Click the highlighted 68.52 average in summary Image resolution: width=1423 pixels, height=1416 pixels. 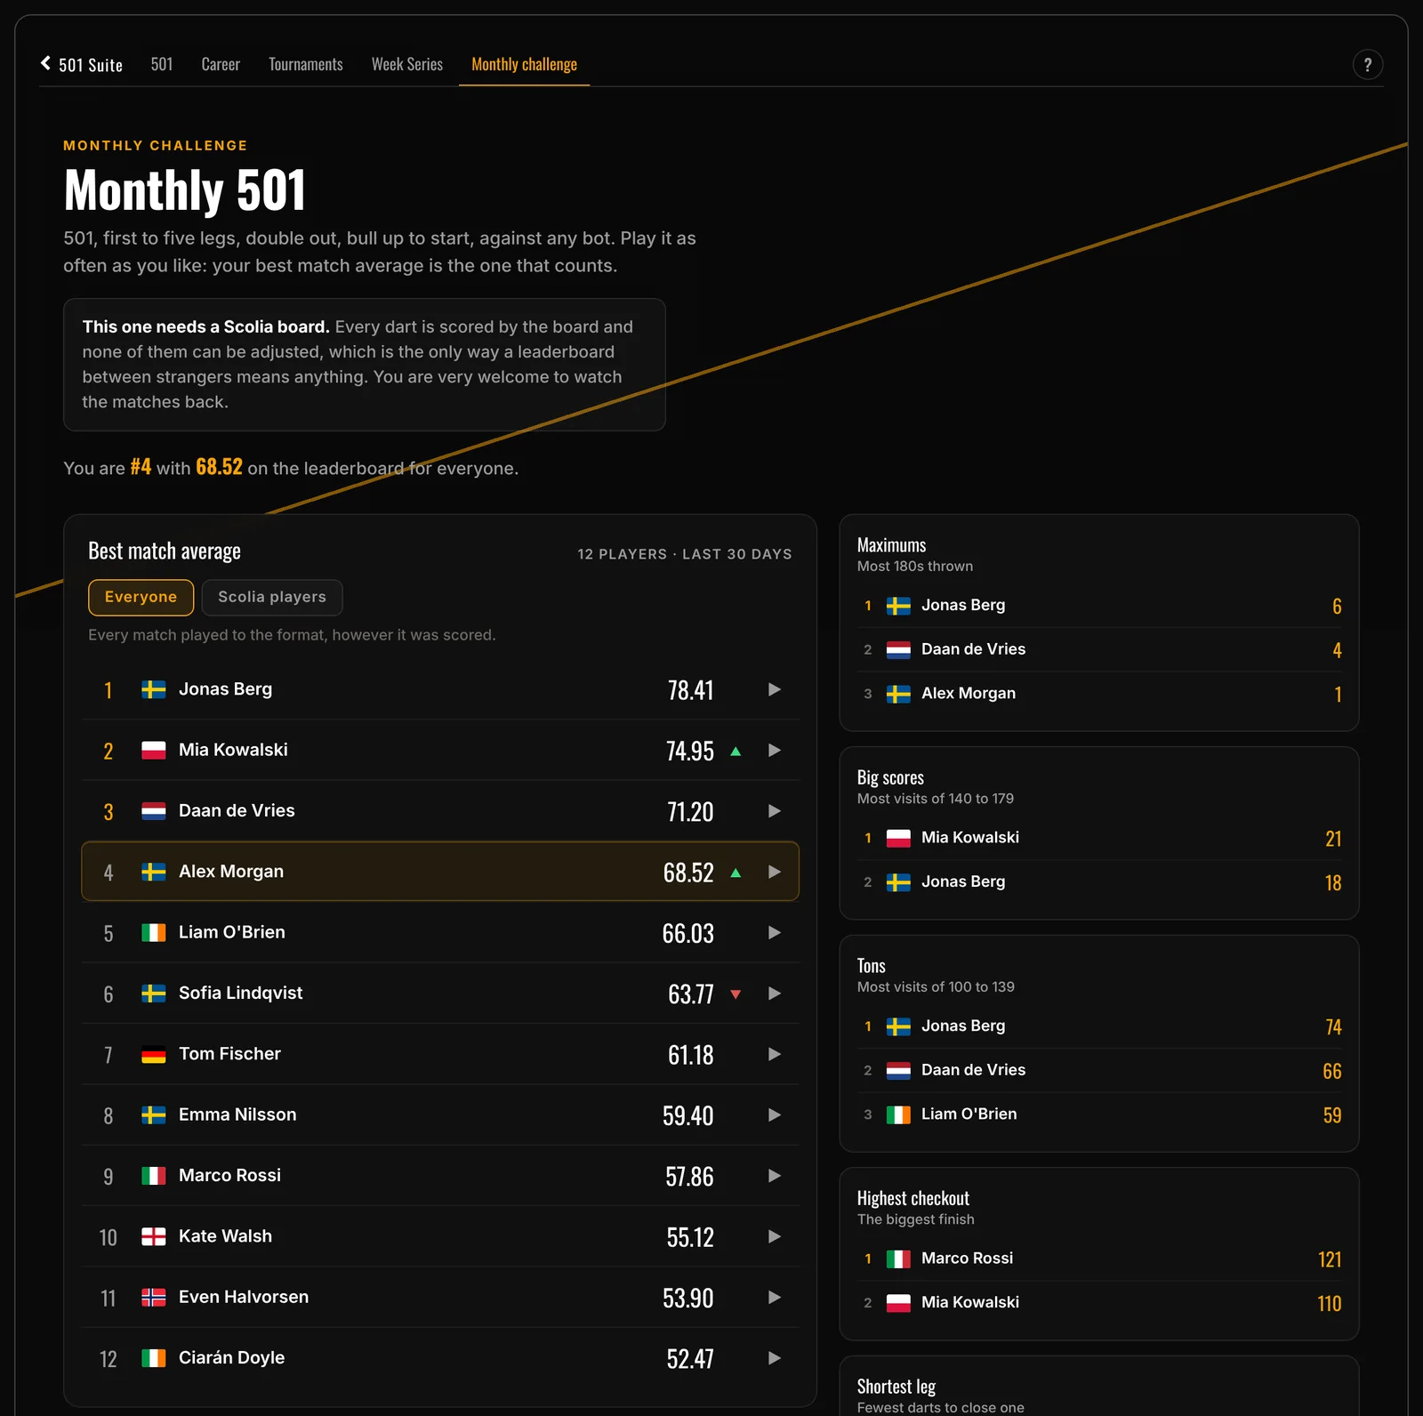(x=219, y=467)
